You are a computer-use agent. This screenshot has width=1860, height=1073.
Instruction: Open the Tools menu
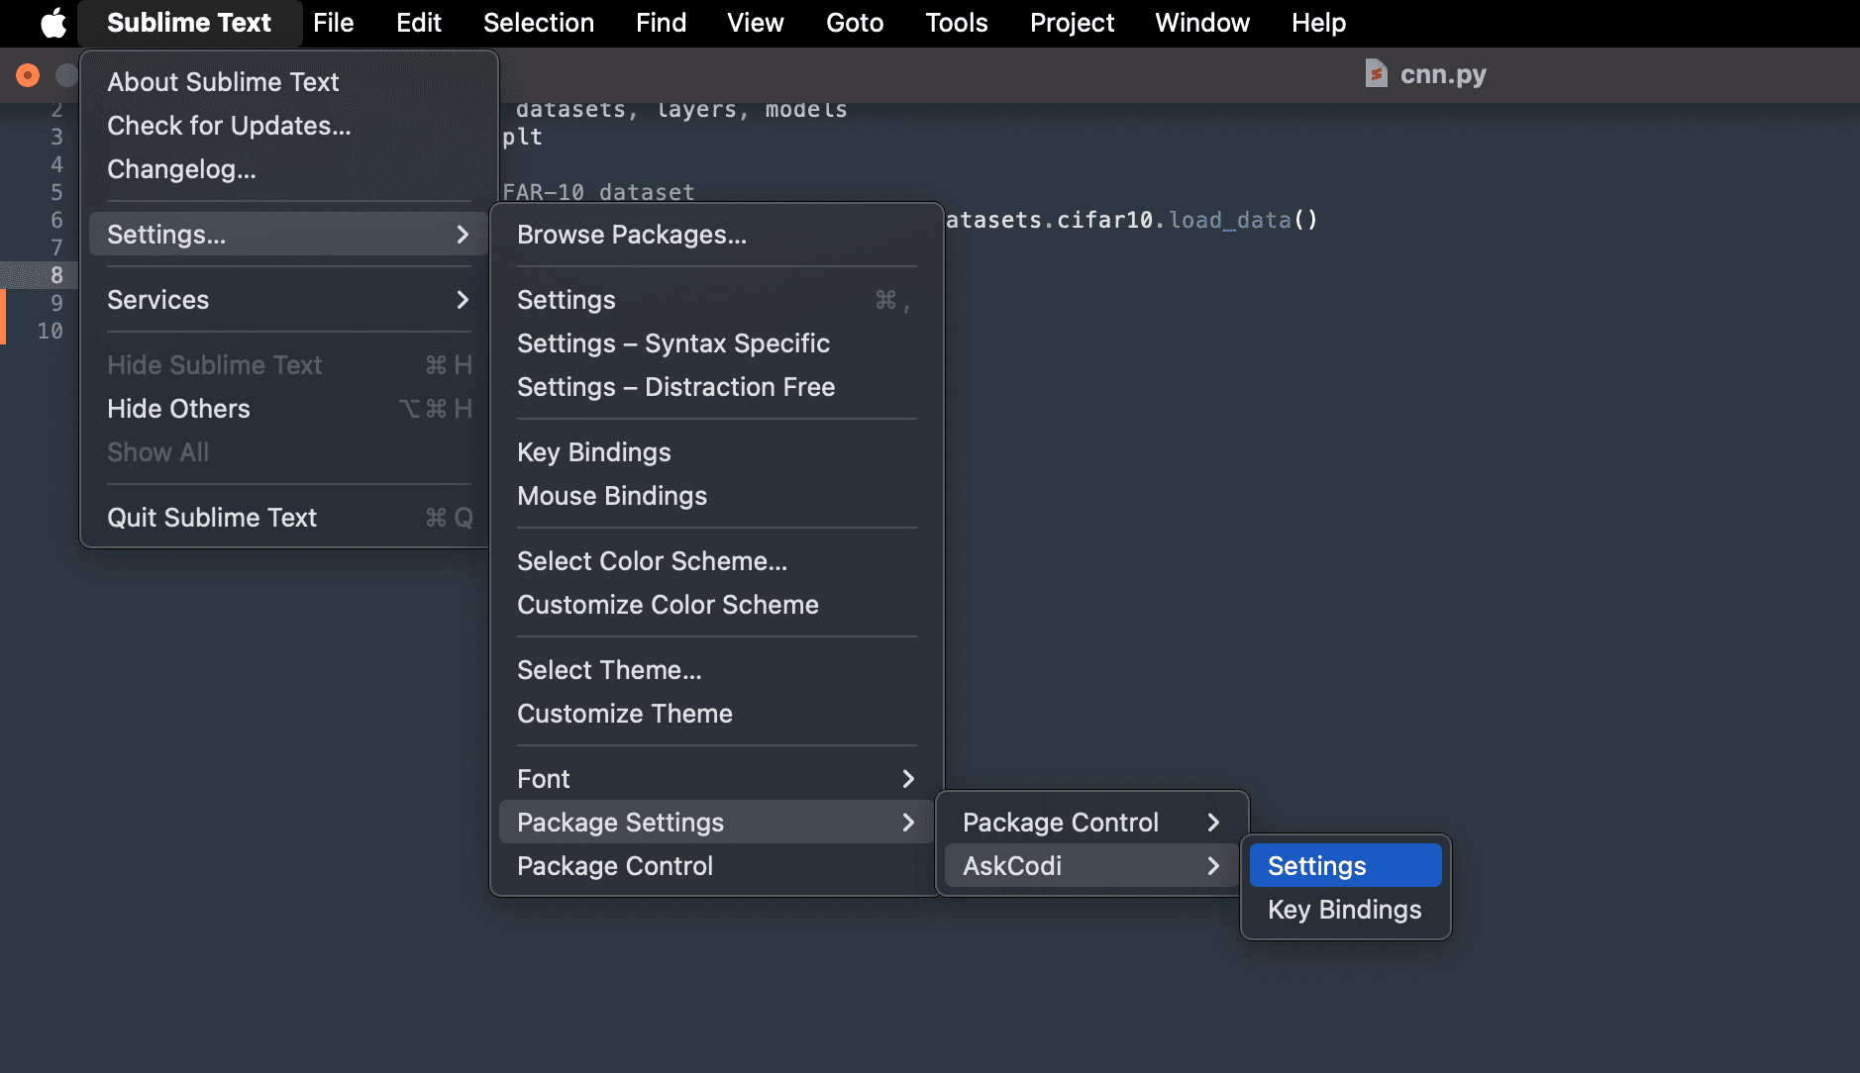956,22
